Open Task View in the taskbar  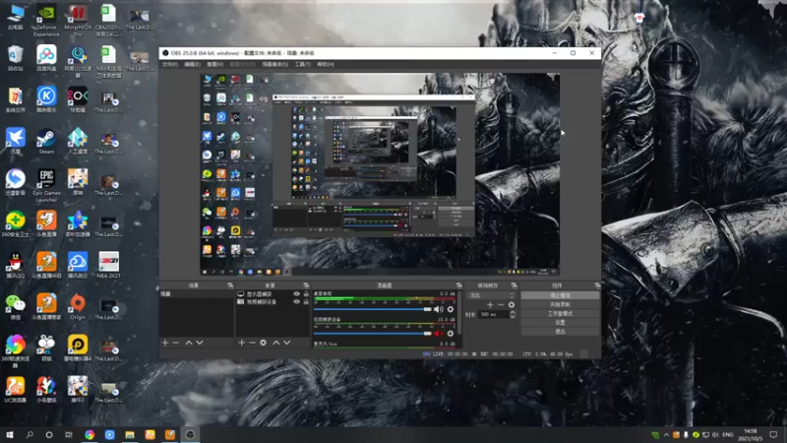(69, 435)
